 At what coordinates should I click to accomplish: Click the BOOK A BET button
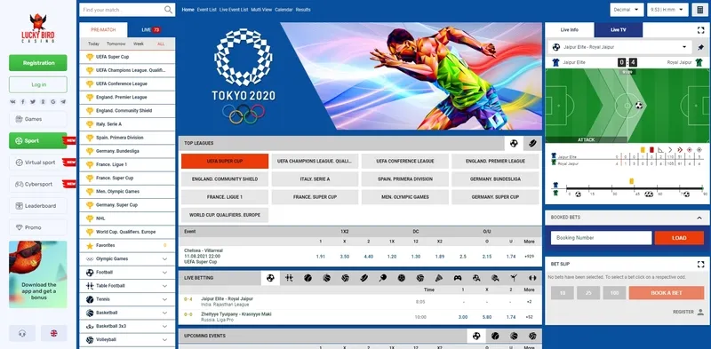pyautogui.click(x=667, y=293)
